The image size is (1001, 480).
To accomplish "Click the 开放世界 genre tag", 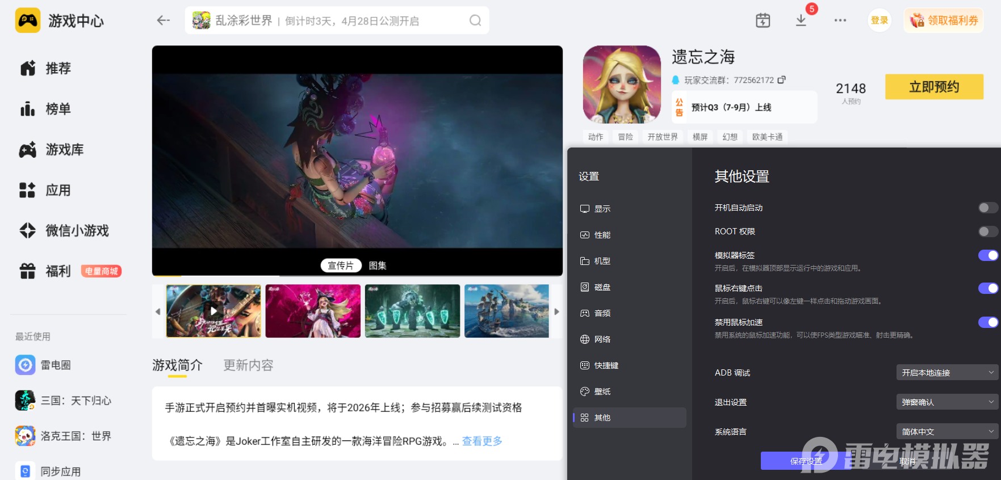I will click(x=663, y=137).
